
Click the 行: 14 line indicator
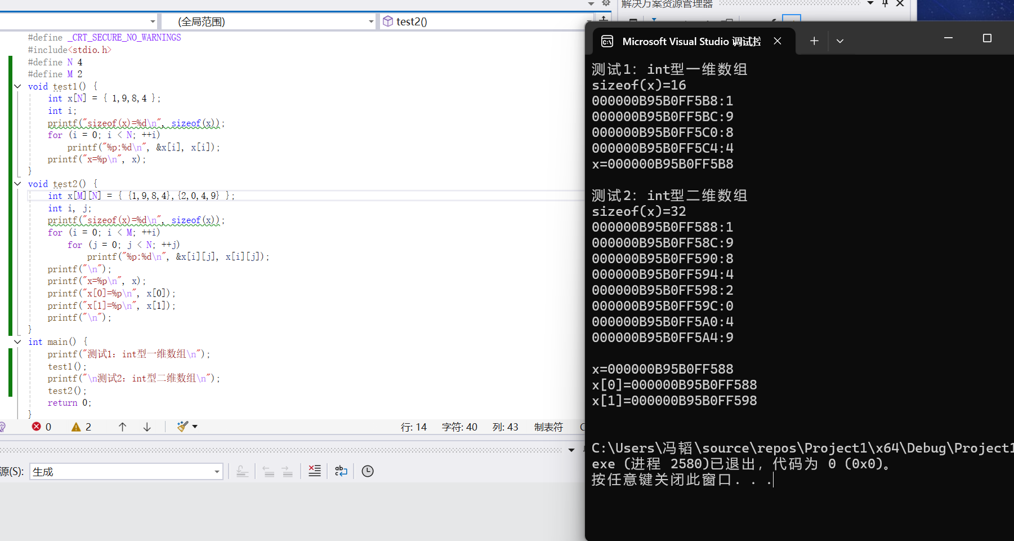click(414, 427)
